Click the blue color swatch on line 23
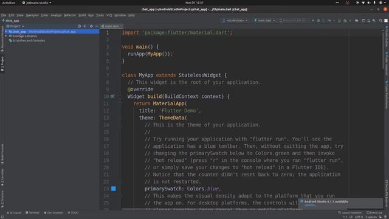The height and width of the screenshot is (219, 389). (x=114, y=189)
